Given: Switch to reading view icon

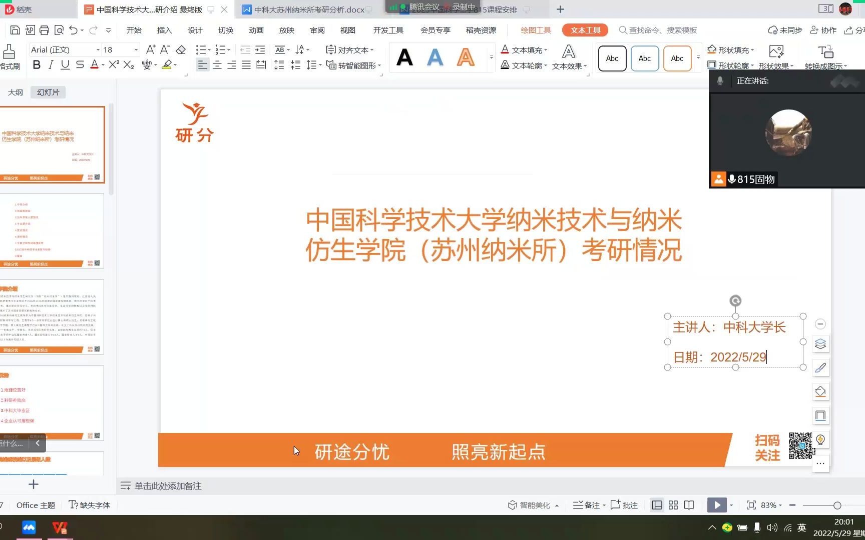Looking at the screenshot, I should click(689, 505).
